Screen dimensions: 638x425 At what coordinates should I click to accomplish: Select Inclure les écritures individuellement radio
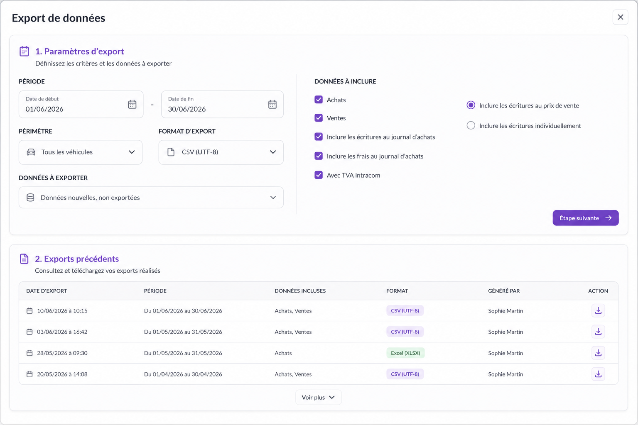click(x=471, y=125)
